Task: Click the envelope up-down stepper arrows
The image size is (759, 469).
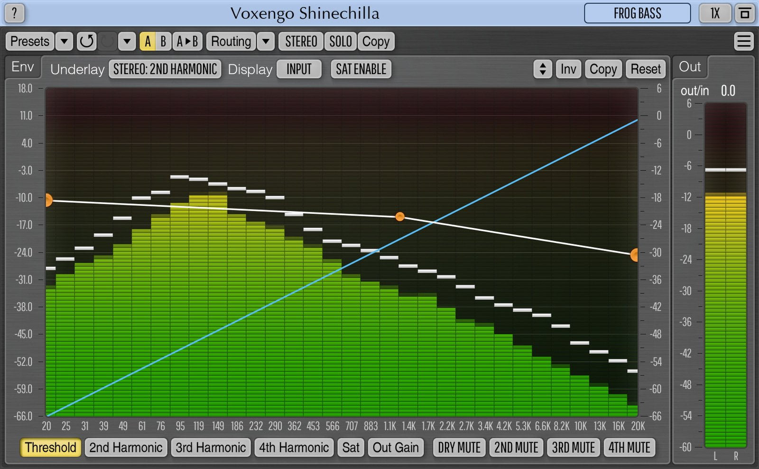Action: [x=542, y=69]
